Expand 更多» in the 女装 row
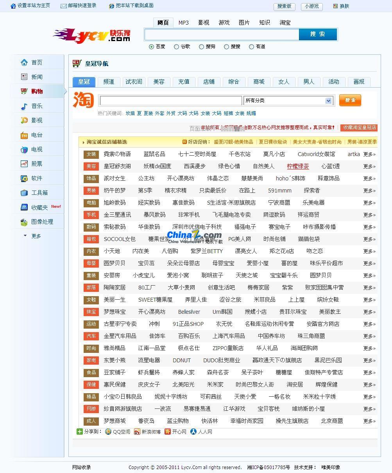The width and height of the screenshot is (392, 473). click(x=369, y=154)
